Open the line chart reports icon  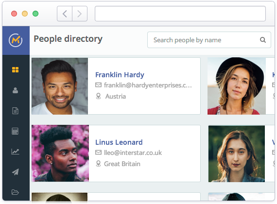click(15, 152)
